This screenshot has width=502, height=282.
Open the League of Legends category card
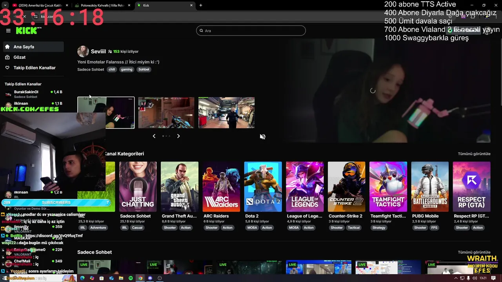[305, 186]
